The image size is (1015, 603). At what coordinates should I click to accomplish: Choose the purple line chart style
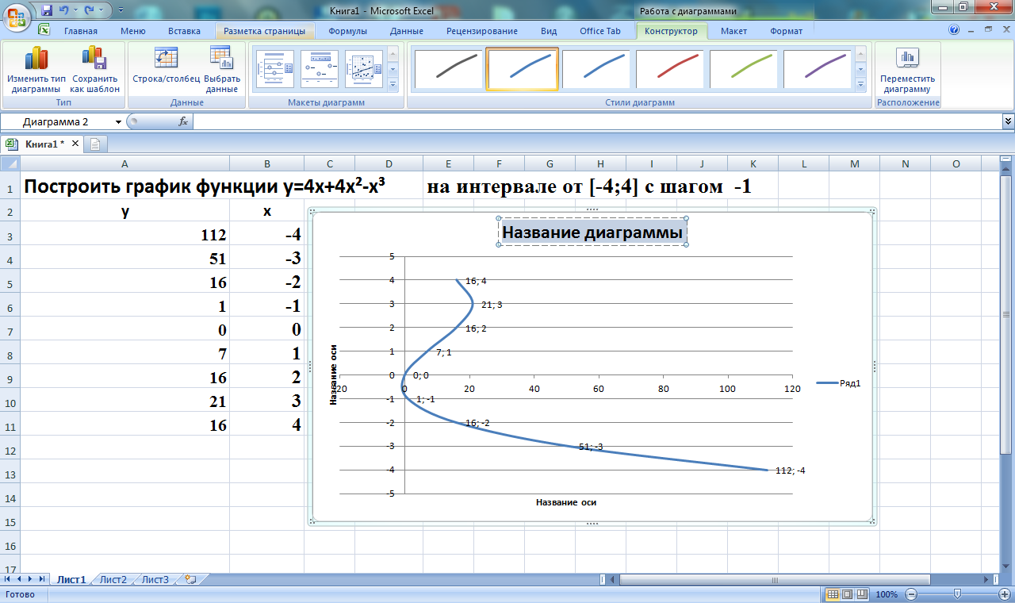coord(817,69)
